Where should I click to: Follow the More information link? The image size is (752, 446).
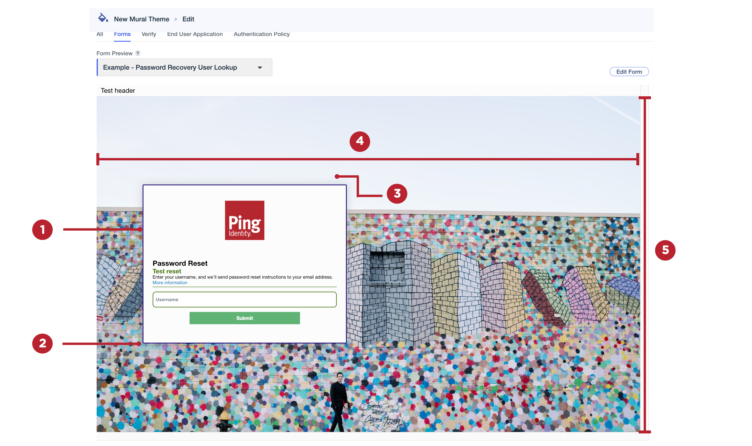tap(170, 282)
